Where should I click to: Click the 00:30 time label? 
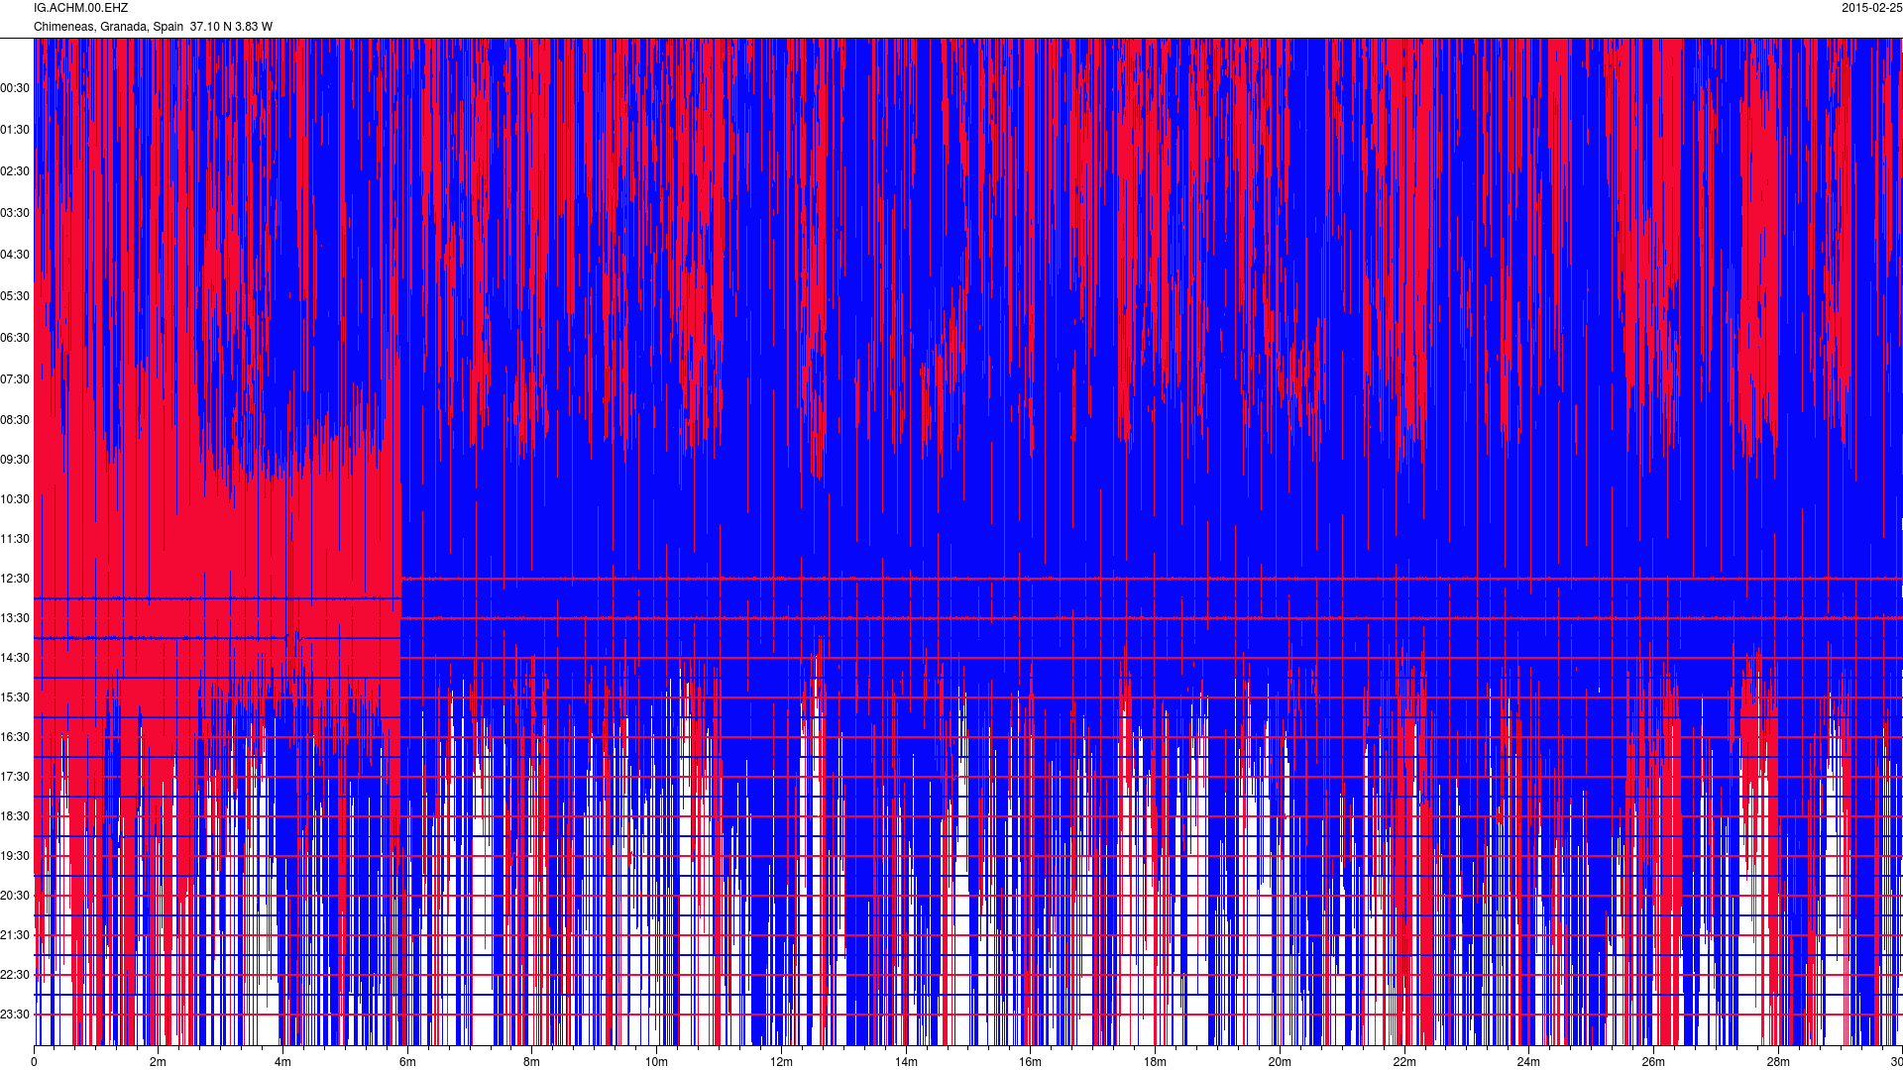[15, 88]
